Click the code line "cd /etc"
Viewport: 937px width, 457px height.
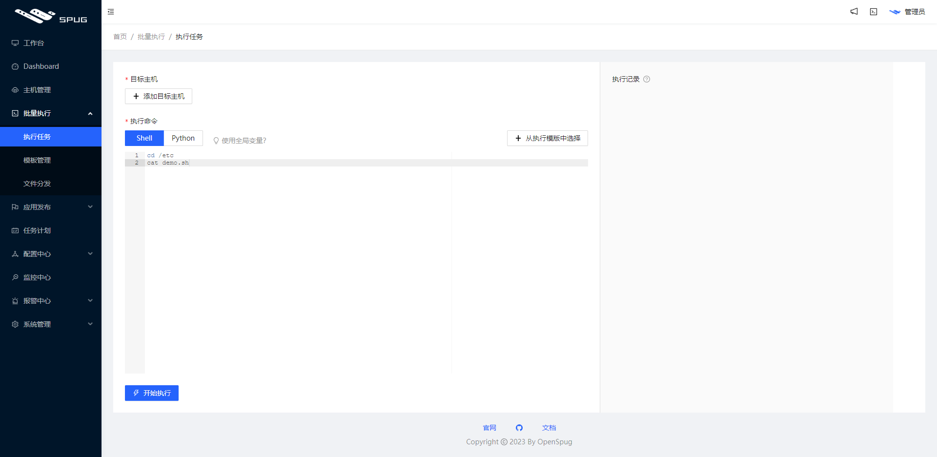point(161,155)
